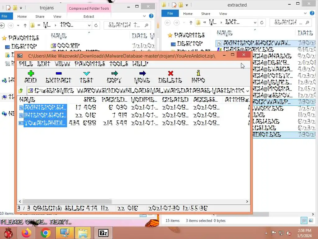The image size is (318, 239).
Task: Go back in trojans window
Action: pos(2,26)
